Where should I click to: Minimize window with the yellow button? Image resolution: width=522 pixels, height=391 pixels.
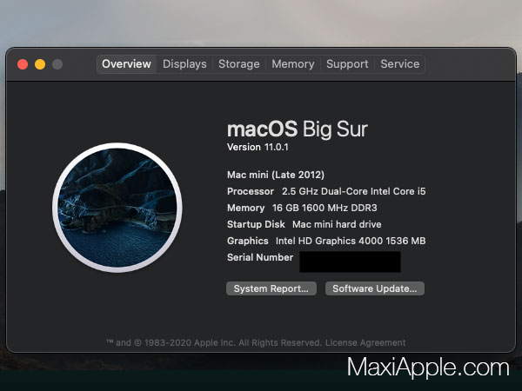click(40, 64)
